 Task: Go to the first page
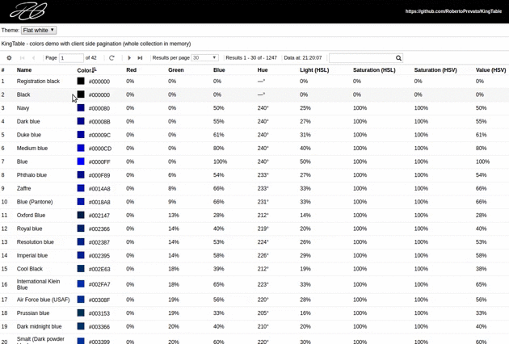pos(22,58)
